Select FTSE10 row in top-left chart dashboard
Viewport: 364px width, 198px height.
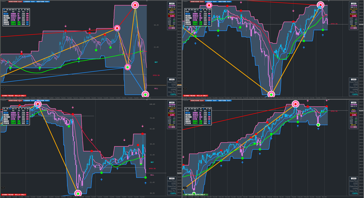[x=16, y=24]
